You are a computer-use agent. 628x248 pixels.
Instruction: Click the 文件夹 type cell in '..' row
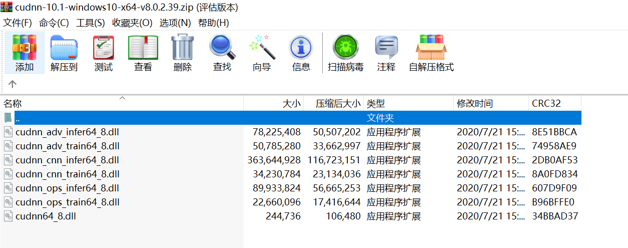pyautogui.click(x=380, y=118)
